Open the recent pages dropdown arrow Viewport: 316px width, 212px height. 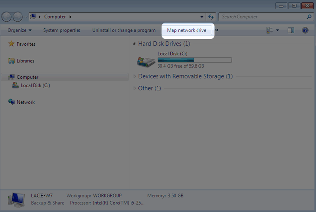tap(26, 17)
